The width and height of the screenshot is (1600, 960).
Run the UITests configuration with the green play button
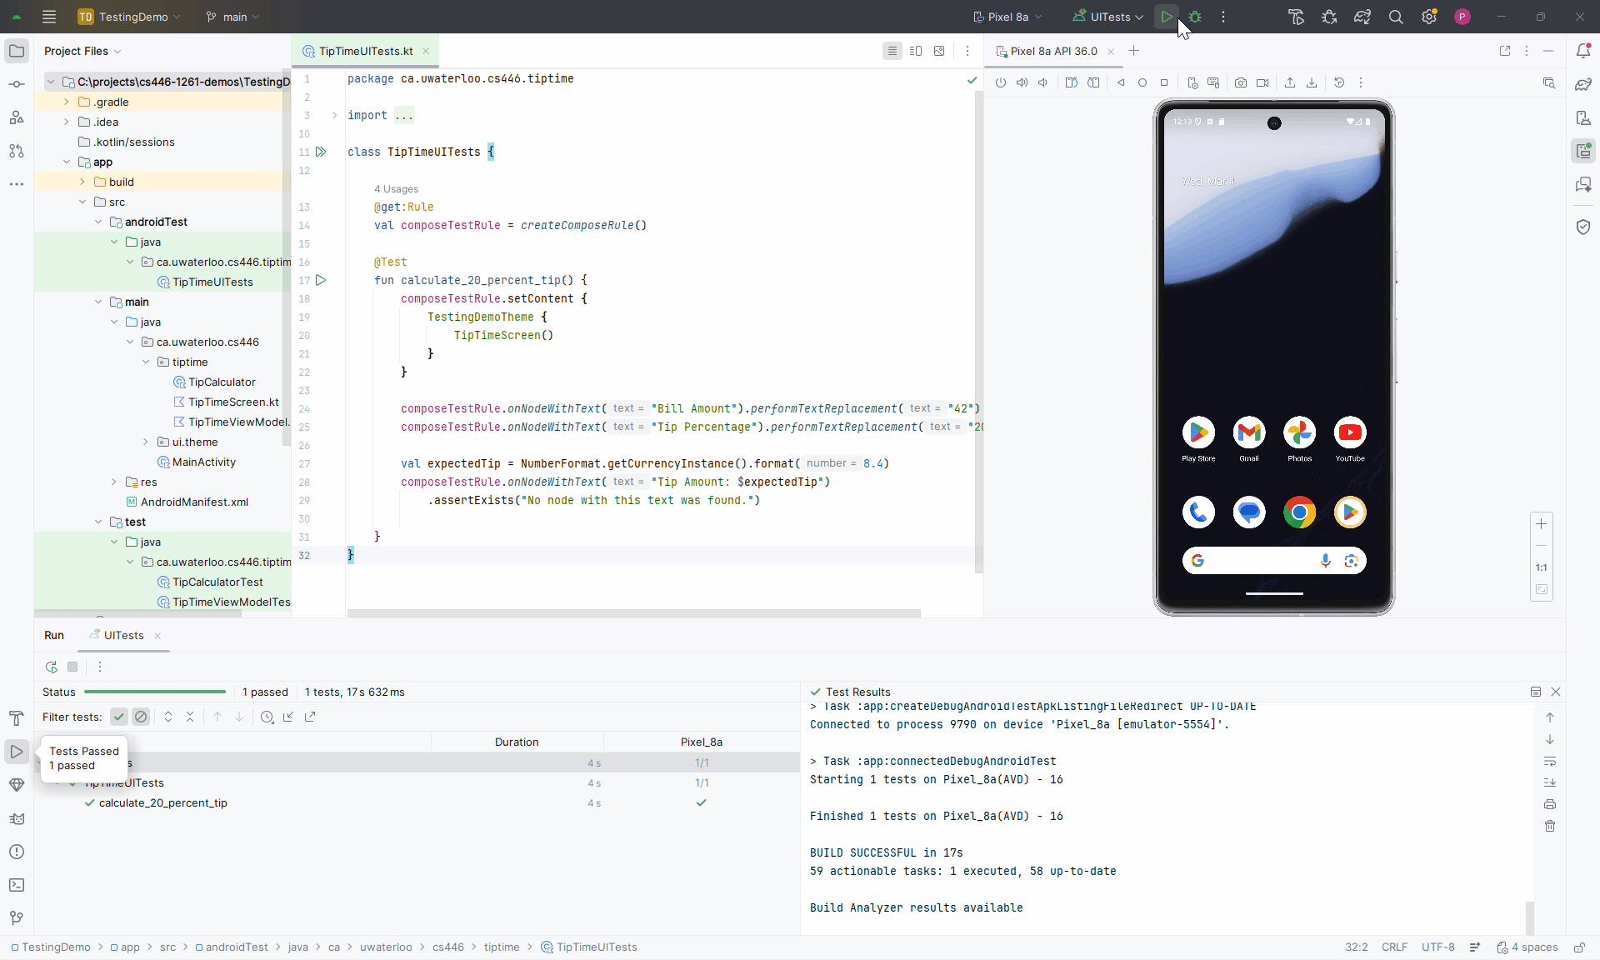pyautogui.click(x=1166, y=17)
